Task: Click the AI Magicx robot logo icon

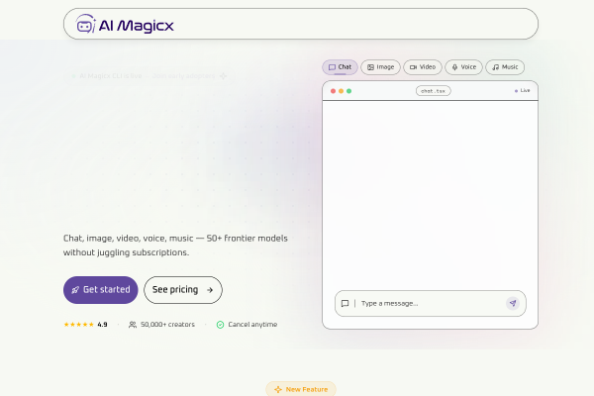Action: click(85, 24)
